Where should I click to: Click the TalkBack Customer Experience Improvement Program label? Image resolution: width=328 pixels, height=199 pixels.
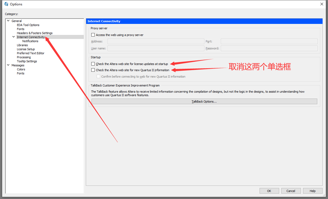(x=125, y=85)
